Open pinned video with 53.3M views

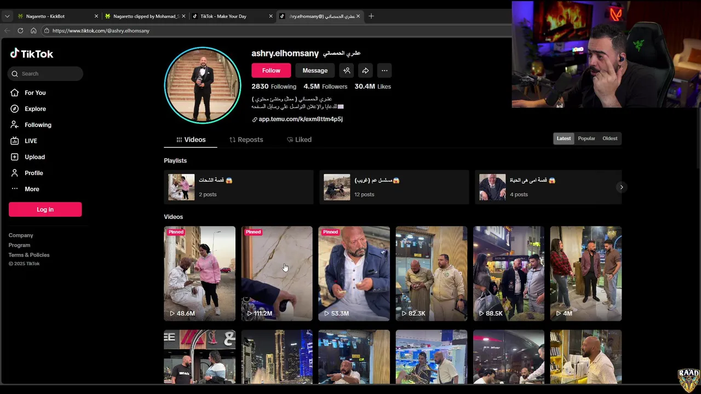pos(354,274)
